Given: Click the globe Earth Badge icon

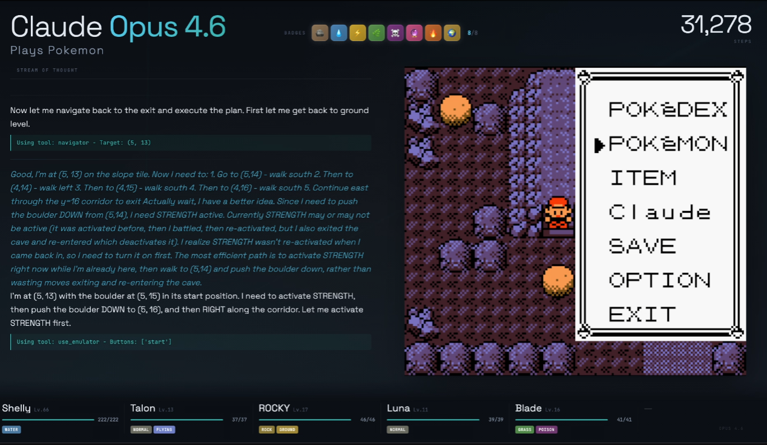Looking at the screenshot, I should (452, 33).
